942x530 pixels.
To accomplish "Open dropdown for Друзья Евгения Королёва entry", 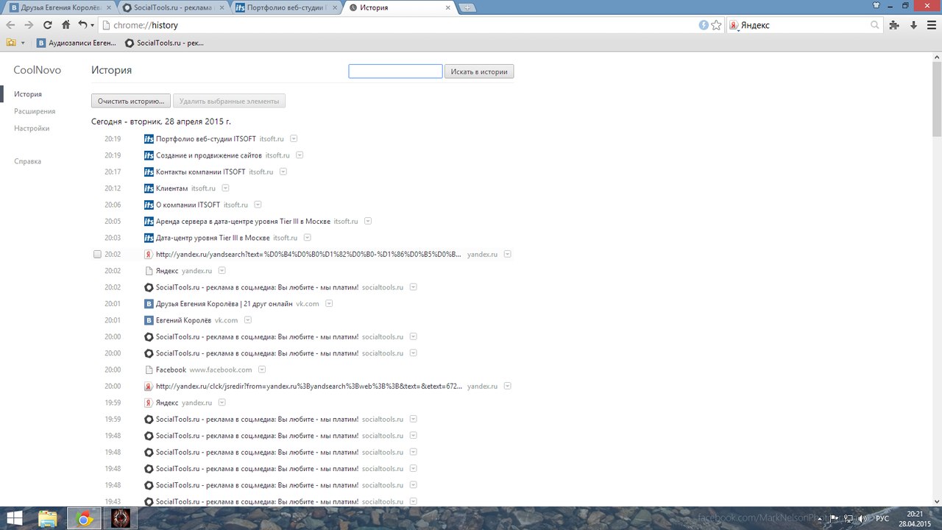I will (329, 303).
